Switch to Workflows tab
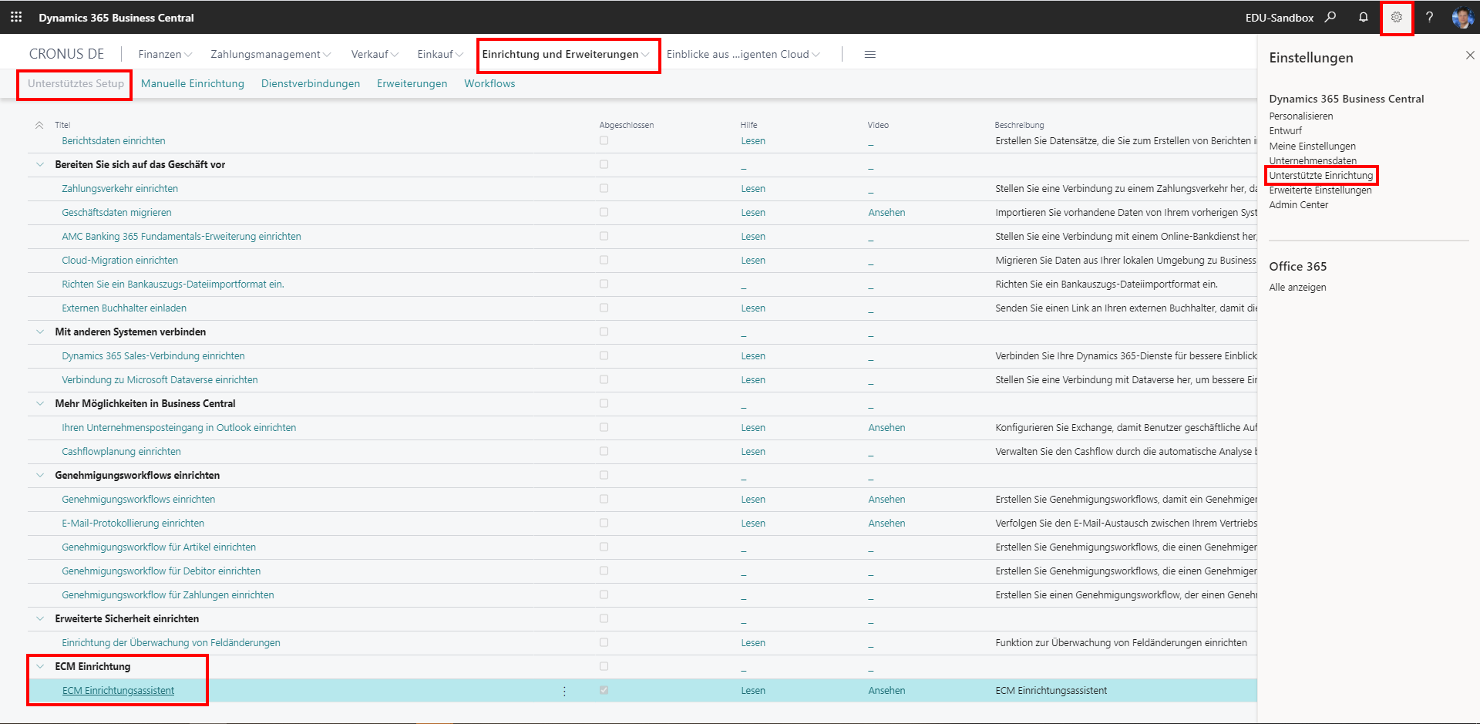This screenshot has height=724, width=1480. [x=489, y=83]
